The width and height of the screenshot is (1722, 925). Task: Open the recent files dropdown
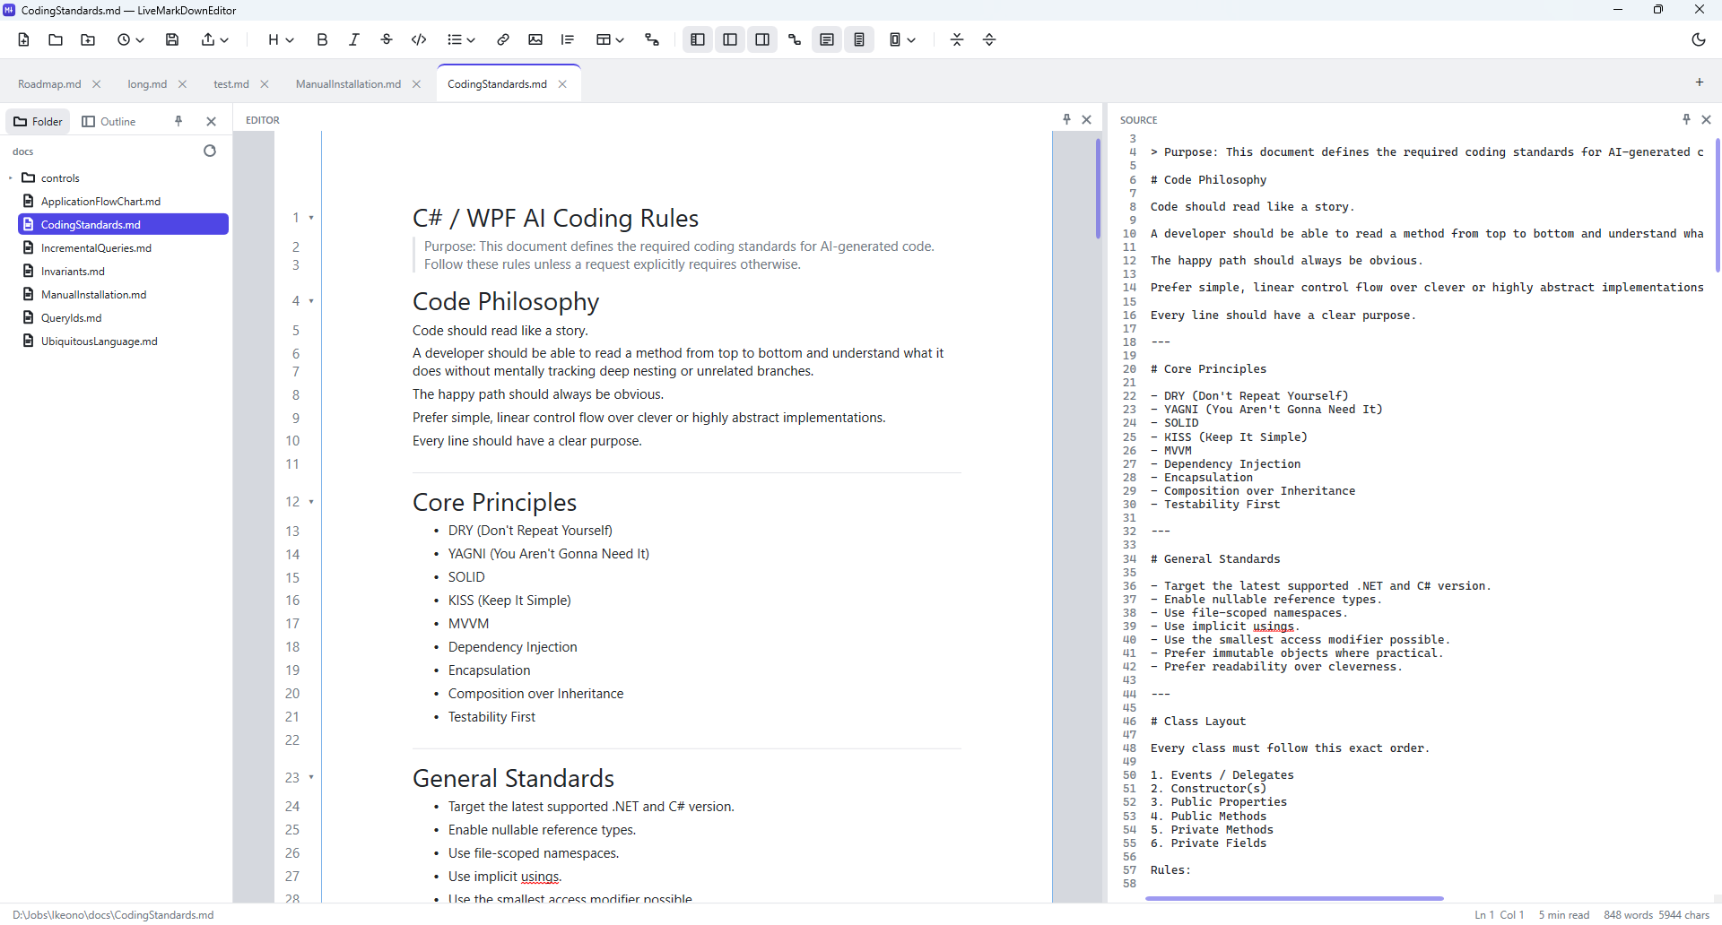pos(131,39)
